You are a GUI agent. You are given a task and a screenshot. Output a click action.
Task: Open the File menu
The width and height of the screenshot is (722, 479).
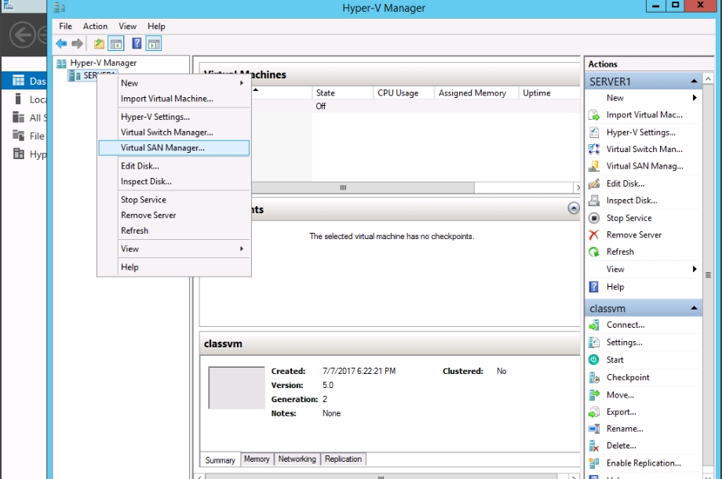point(65,26)
